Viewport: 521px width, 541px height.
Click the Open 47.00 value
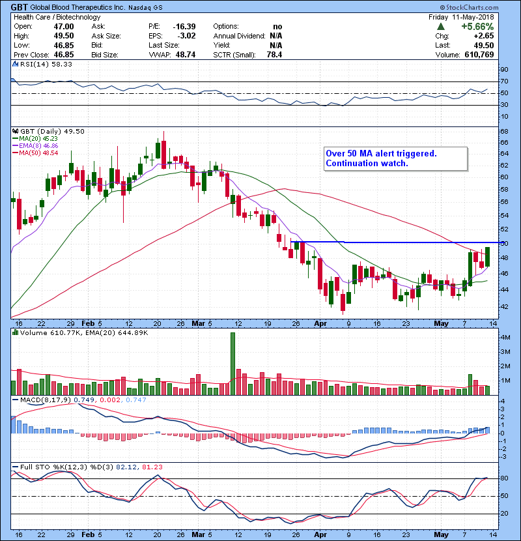[x=64, y=27]
